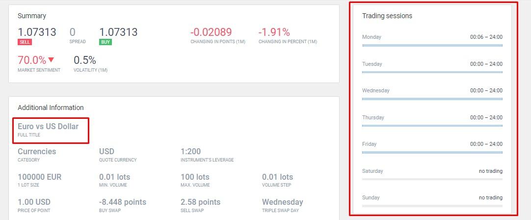Image resolution: width=531 pixels, height=220 pixels.
Task: Click the green BUY badge
Action: coord(106,42)
